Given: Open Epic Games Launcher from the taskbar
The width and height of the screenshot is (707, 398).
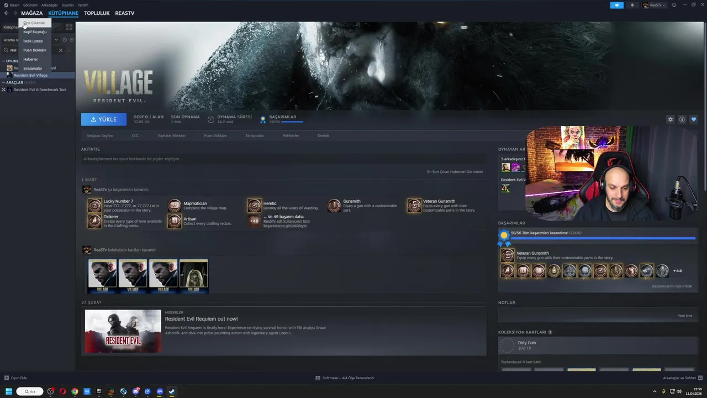Looking at the screenshot, I should point(99,391).
